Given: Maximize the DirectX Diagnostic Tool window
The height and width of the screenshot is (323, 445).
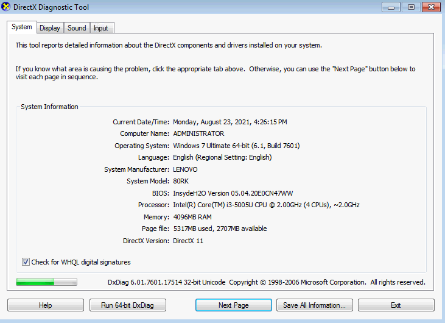Looking at the screenshot, I should click(x=411, y=7).
